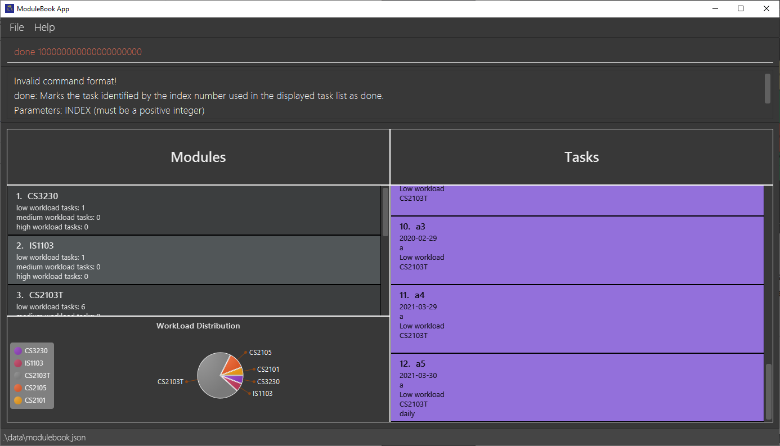Click the CS2101 pie chart label
Image resolution: width=780 pixels, height=446 pixels.
pos(268,370)
